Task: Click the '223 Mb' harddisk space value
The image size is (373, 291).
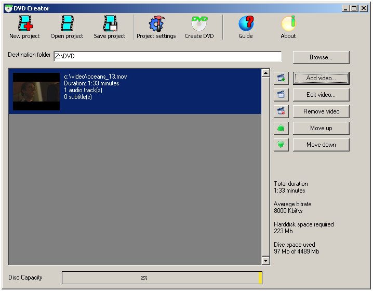Action: tap(283, 231)
